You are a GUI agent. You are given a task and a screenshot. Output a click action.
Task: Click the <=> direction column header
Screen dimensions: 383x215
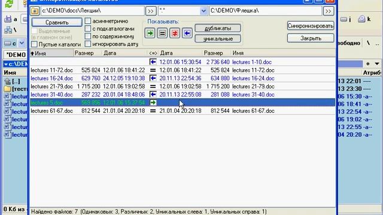coord(153,53)
